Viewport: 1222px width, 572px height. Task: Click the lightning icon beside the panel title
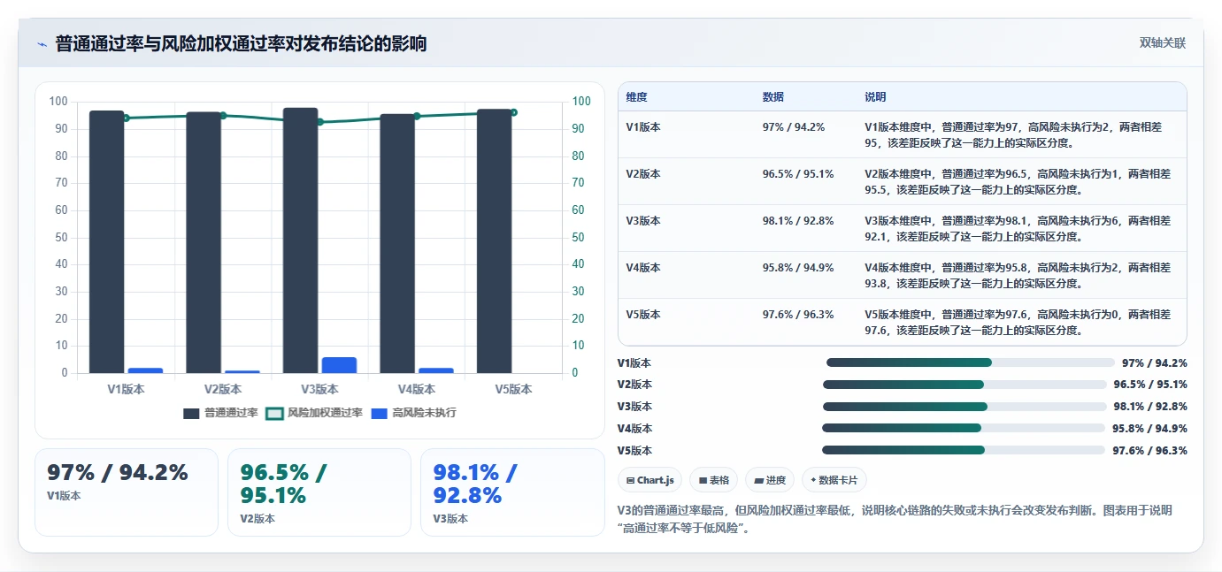point(42,44)
